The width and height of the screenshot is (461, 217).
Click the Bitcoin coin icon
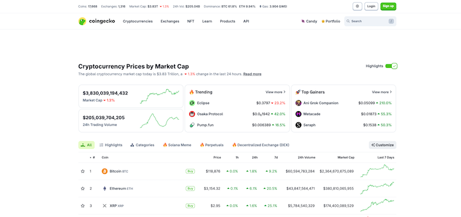(104, 171)
